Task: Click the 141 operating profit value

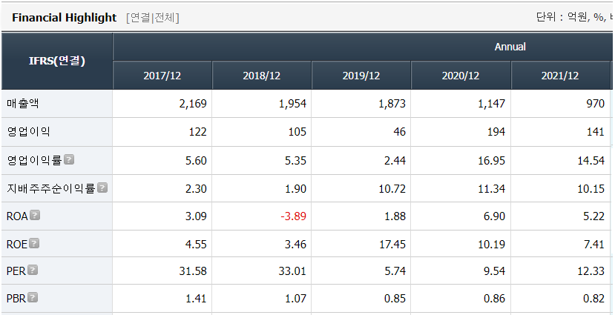Action: coord(596,132)
